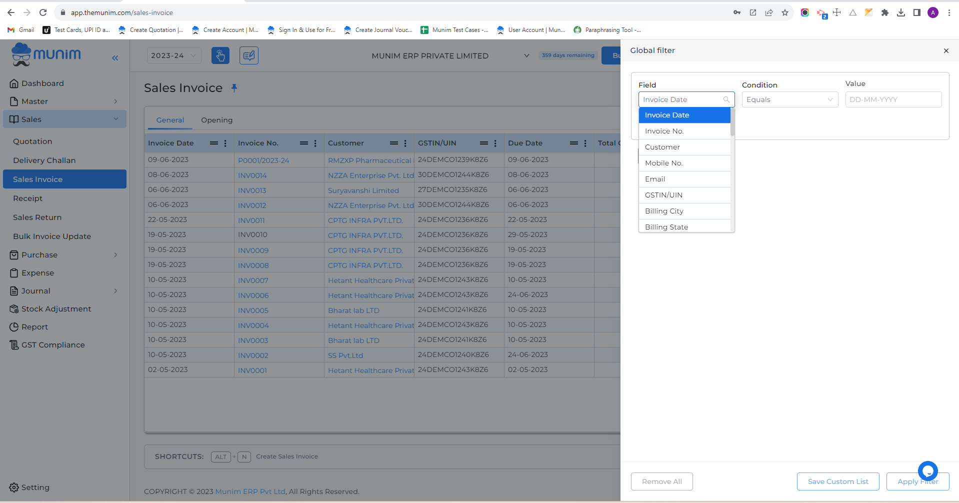Expand the Purchase menu
The image size is (959, 503).
[64, 255]
